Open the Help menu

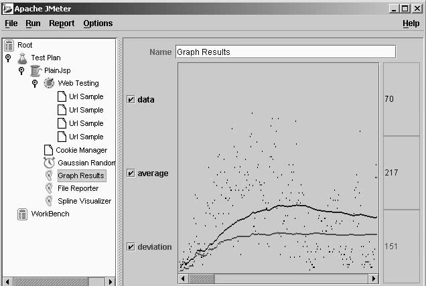click(411, 23)
